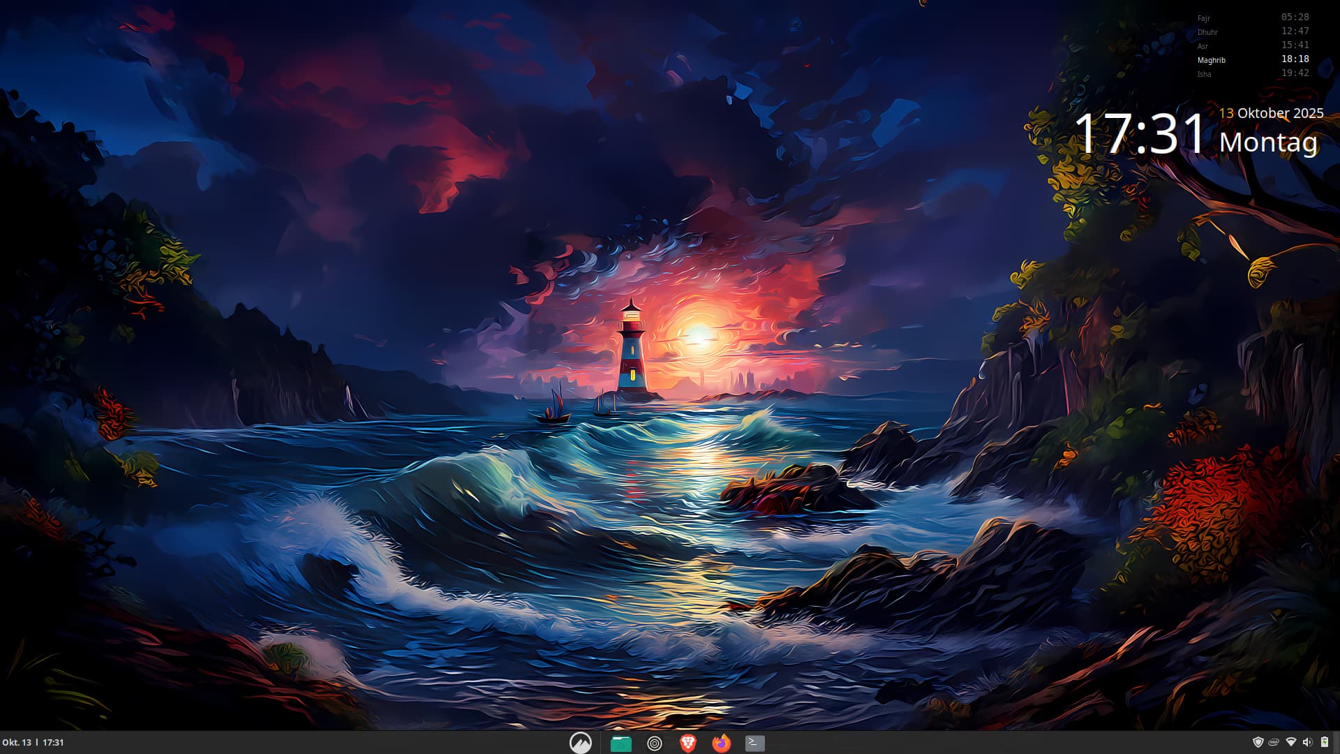
Task: Launch Firefox from the panel
Action: pyautogui.click(x=721, y=743)
